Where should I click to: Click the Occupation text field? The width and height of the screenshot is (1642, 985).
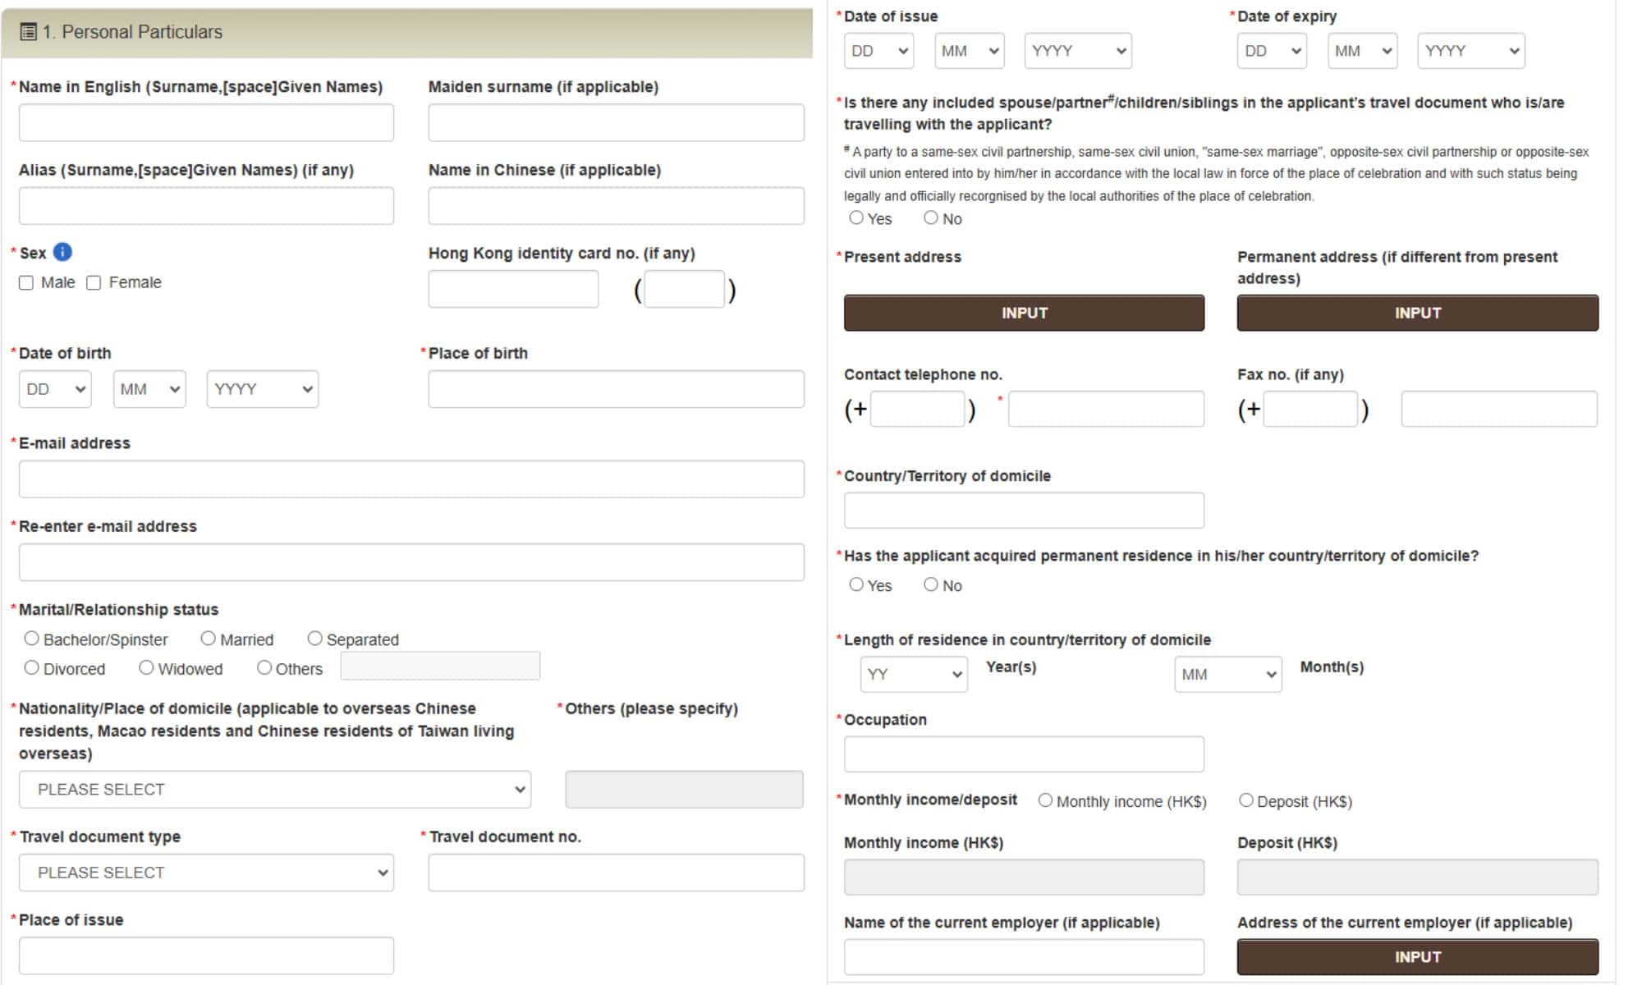pos(1024,754)
